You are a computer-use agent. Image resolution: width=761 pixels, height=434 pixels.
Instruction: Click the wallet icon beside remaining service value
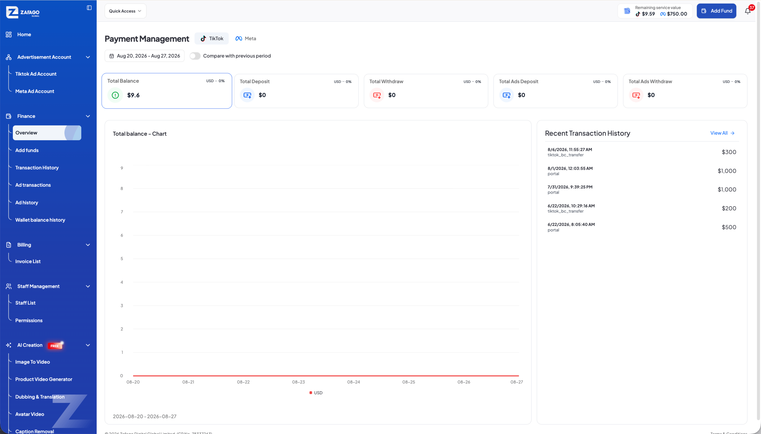pyautogui.click(x=627, y=11)
